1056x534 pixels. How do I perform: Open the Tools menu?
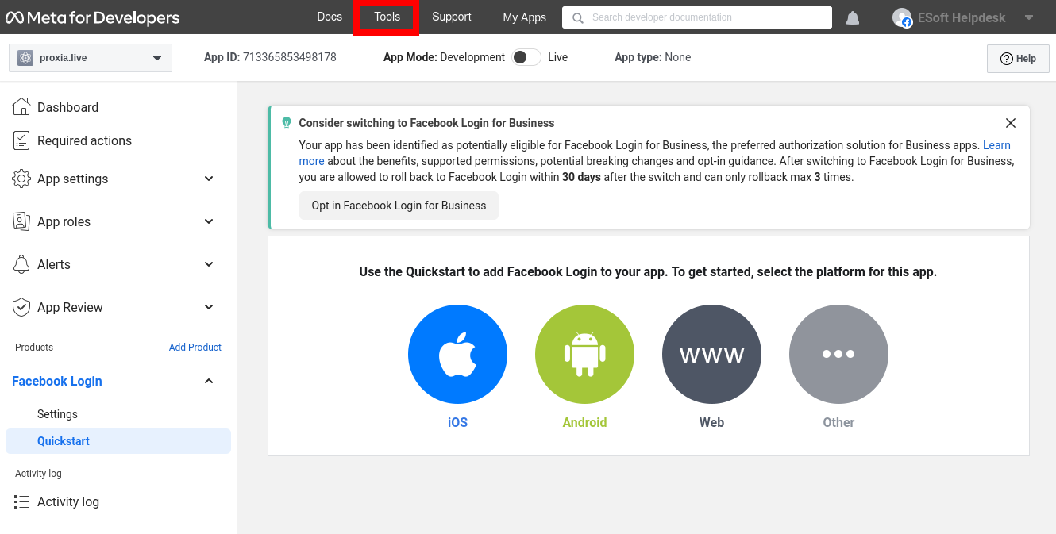387,17
